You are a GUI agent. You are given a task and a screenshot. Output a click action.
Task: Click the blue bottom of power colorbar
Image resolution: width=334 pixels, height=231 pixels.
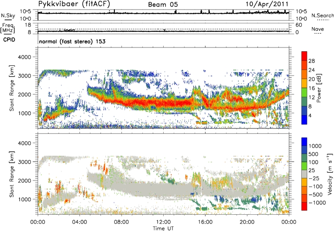(x=304, y=120)
